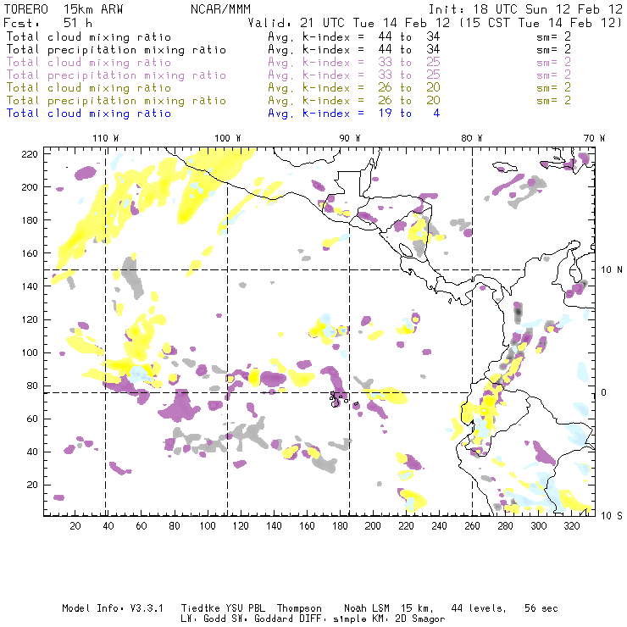The image size is (627, 627).
Task: Click the 220 tick on y-axis
Action: (x=31, y=153)
